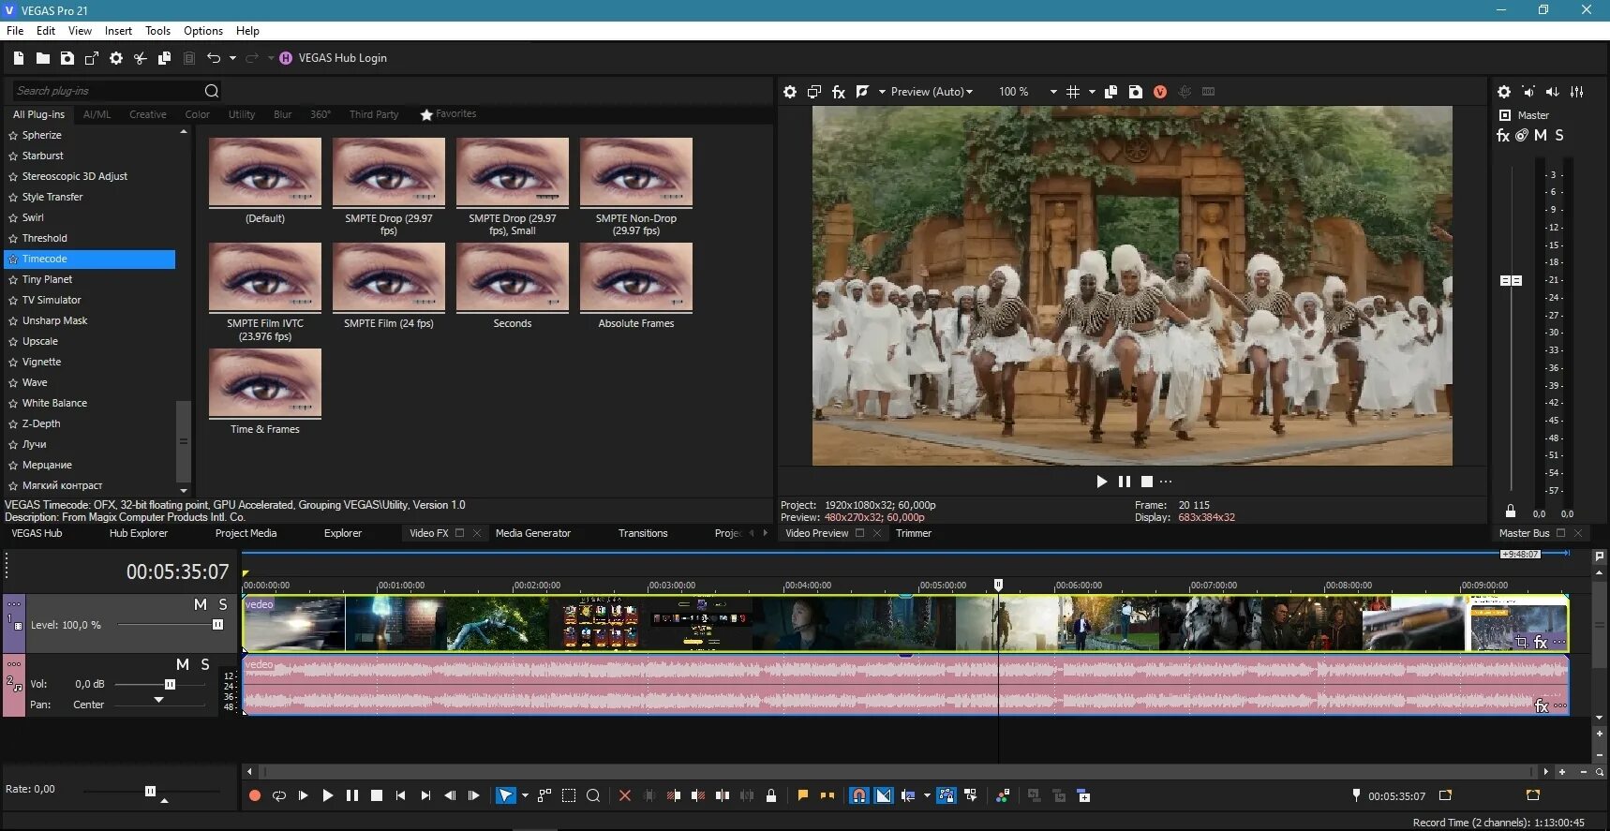Adjust the playback Rate slider
Screen dimensions: 1610x831
tap(150, 791)
